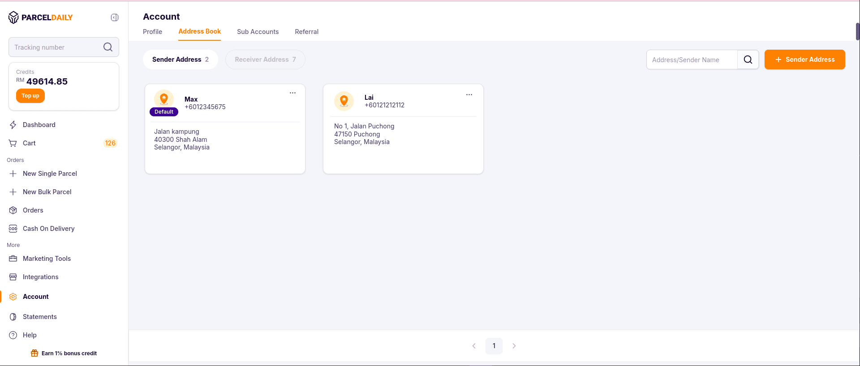
Task: Open Marketing Tools
Action: (x=47, y=259)
